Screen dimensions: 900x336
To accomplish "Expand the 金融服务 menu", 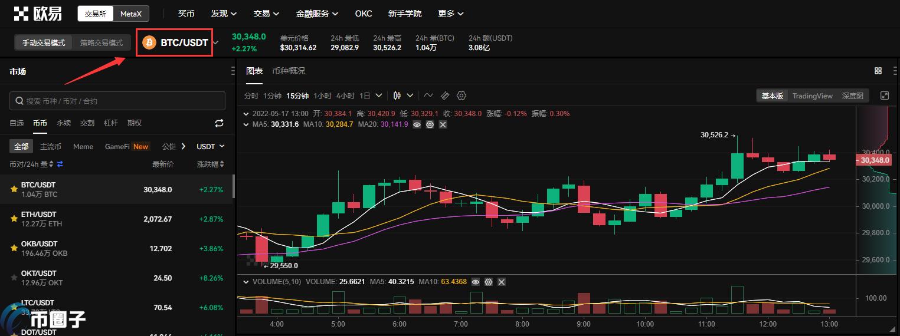I will tap(317, 14).
